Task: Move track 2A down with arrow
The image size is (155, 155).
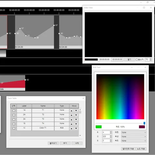Action: click(x=76, y=115)
